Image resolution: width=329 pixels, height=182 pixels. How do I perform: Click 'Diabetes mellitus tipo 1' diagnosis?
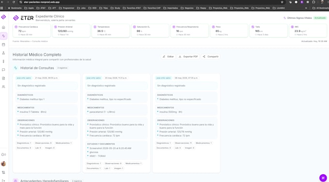tap(32, 99)
